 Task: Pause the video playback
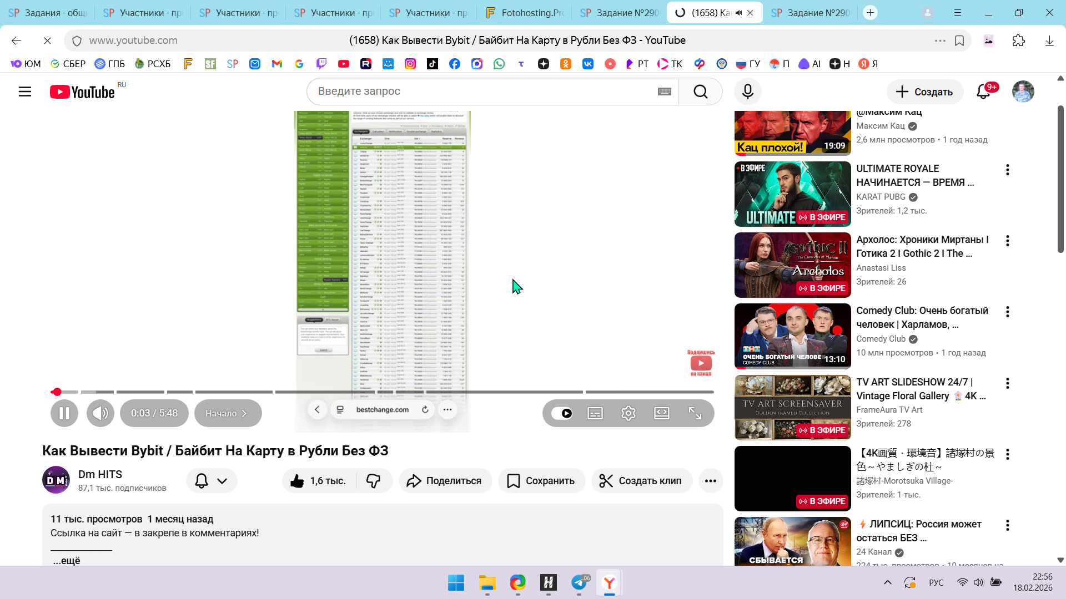point(64,413)
